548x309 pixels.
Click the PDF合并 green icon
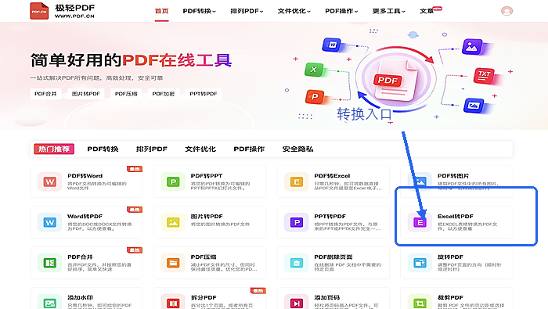click(49, 263)
